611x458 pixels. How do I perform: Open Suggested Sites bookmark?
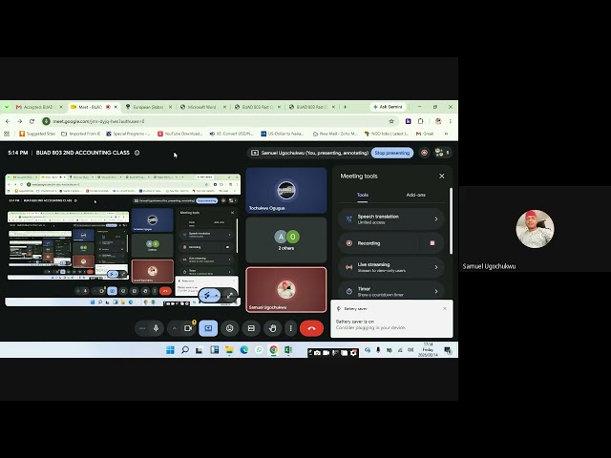pyautogui.click(x=37, y=134)
